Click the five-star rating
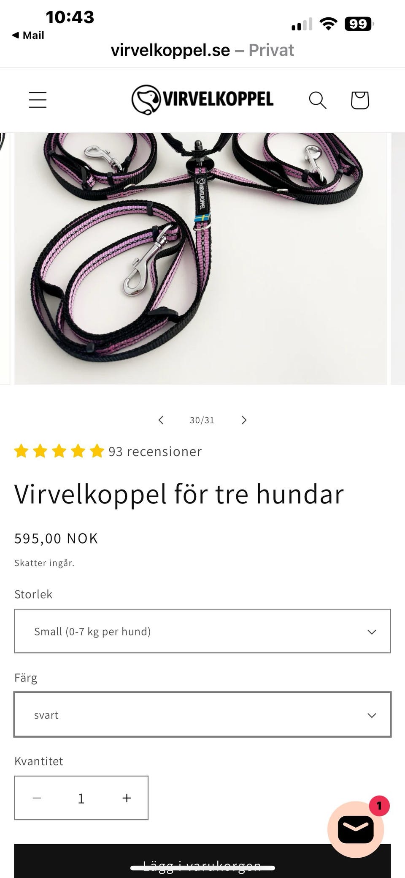The width and height of the screenshot is (405, 878). click(x=59, y=451)
